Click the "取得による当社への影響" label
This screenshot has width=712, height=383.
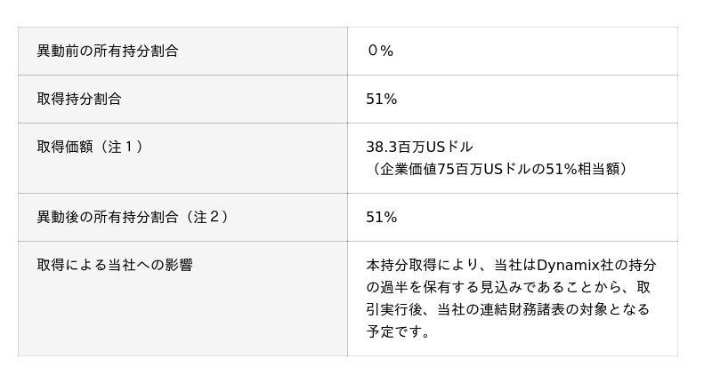115,265
